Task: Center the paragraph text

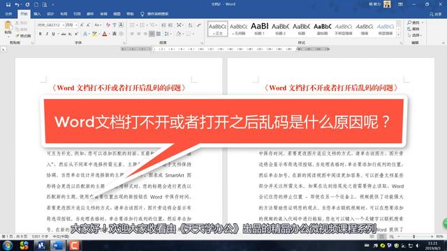Action: tap(139, 34)
